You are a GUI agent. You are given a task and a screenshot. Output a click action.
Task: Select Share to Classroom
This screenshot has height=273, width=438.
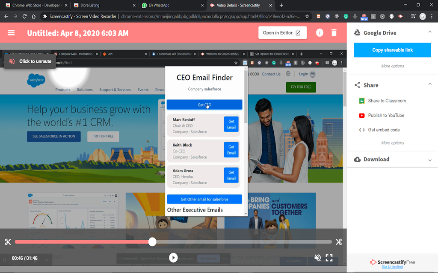click(387, 101)
